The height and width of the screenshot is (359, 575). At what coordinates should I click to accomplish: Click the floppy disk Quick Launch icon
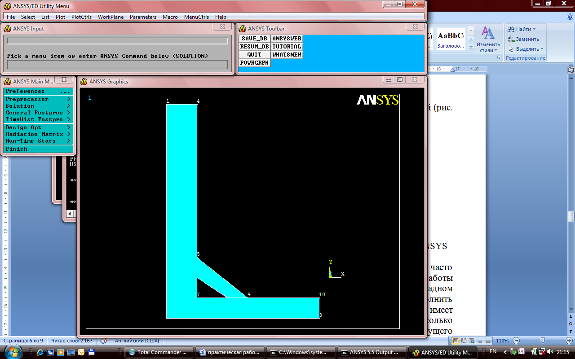[91, 352]
